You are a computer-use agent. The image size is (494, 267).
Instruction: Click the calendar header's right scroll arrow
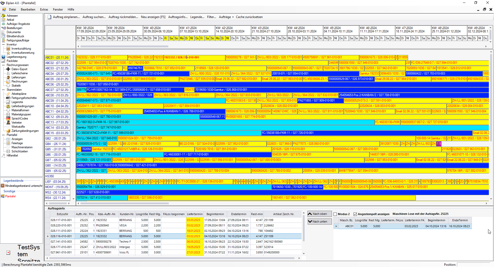pyautogui.click(x=486, y=47)
